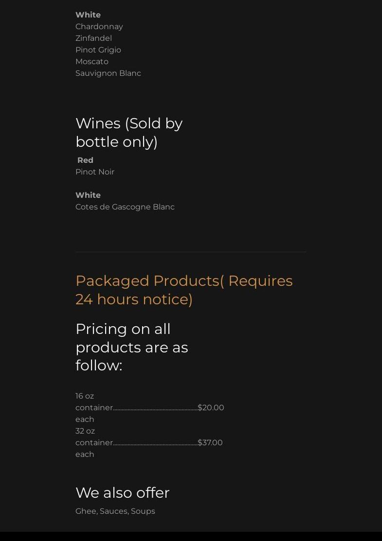Click the White label above Chardonnay

pos(88,15)
